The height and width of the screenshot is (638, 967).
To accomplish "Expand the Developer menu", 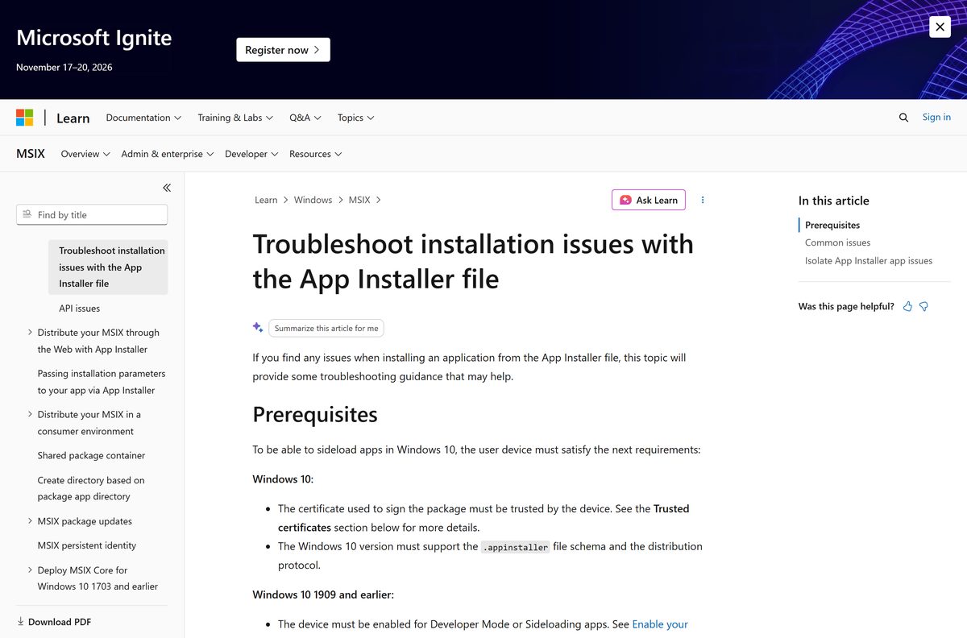I will [251, 154].
